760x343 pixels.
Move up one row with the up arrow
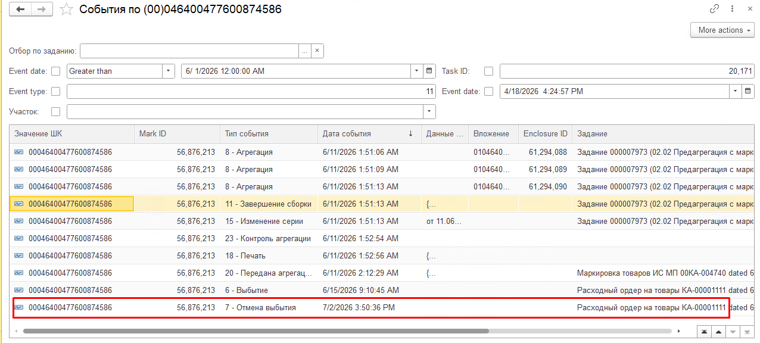pyautogui.click(x=719, y=331)
